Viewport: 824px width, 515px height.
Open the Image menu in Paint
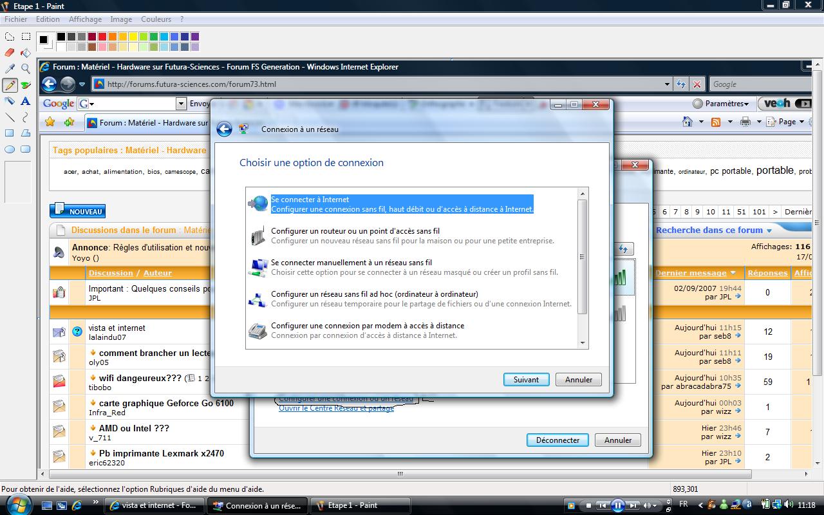pyautogui.click(x=121, y=19)
